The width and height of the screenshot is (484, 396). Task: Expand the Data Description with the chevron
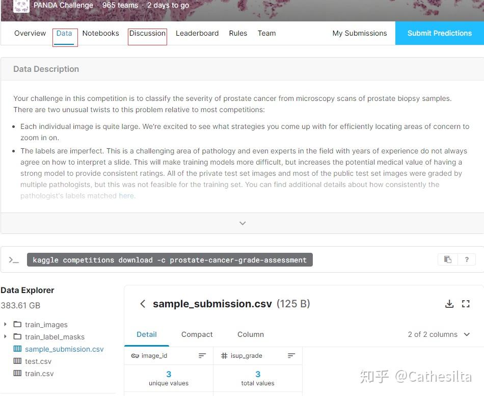pos(243,223)
